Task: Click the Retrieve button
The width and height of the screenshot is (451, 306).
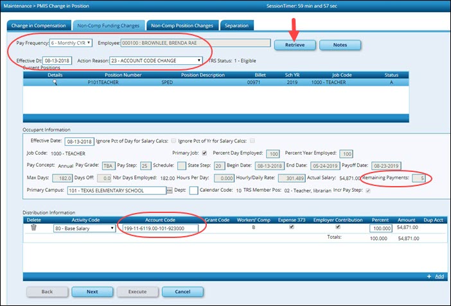Action: 295,45
